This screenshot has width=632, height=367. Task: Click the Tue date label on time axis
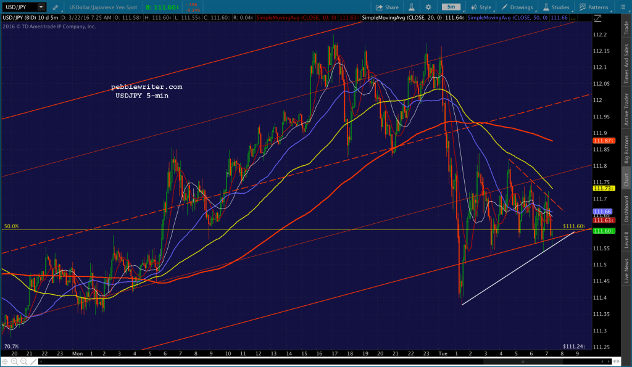[x=443, y=353]
